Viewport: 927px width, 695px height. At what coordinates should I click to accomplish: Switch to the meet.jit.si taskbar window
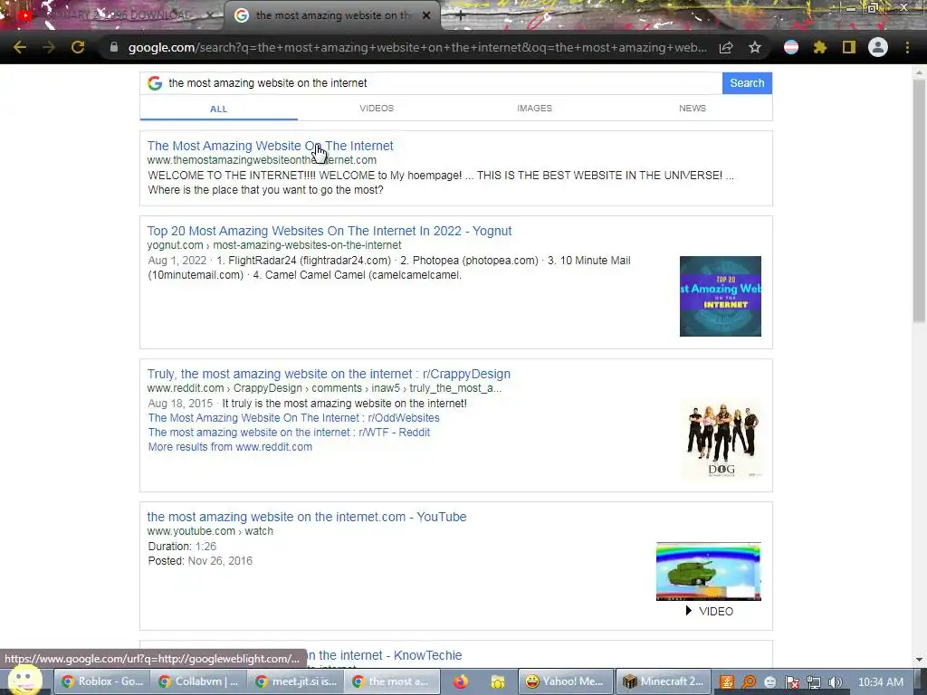point(295,681)
